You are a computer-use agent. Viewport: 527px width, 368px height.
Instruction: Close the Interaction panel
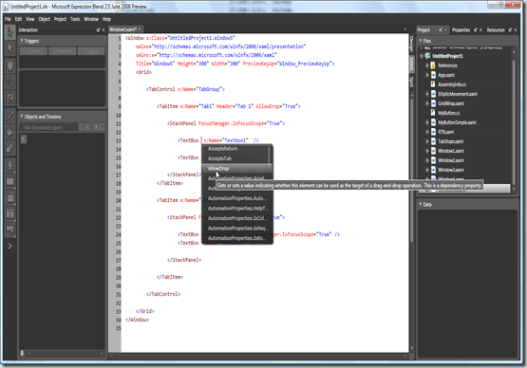tap(104, 30)
